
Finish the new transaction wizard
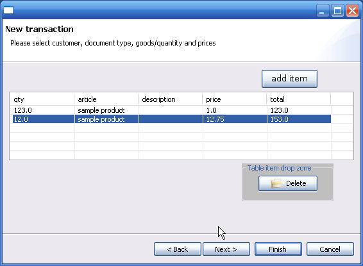(278, 249)
